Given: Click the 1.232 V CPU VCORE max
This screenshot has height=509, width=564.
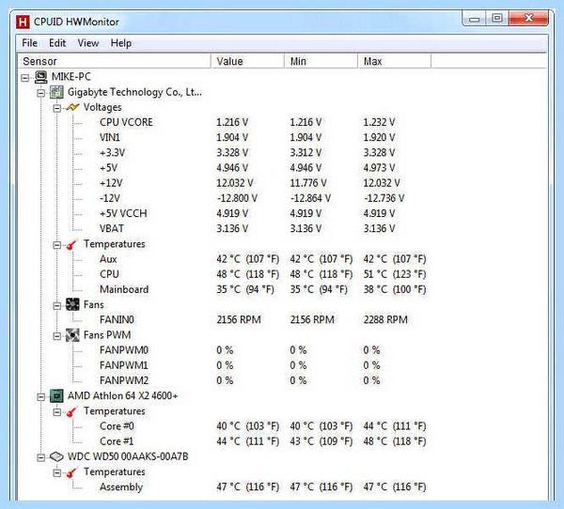Looking at the screenshot, I should (379, 122).
